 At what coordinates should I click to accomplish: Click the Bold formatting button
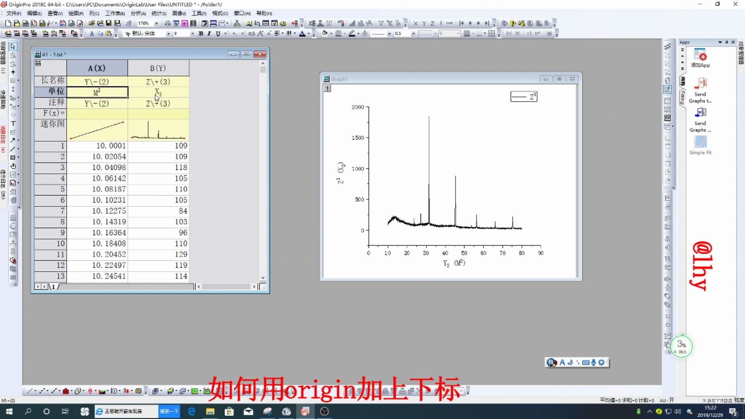pos(201,34)
